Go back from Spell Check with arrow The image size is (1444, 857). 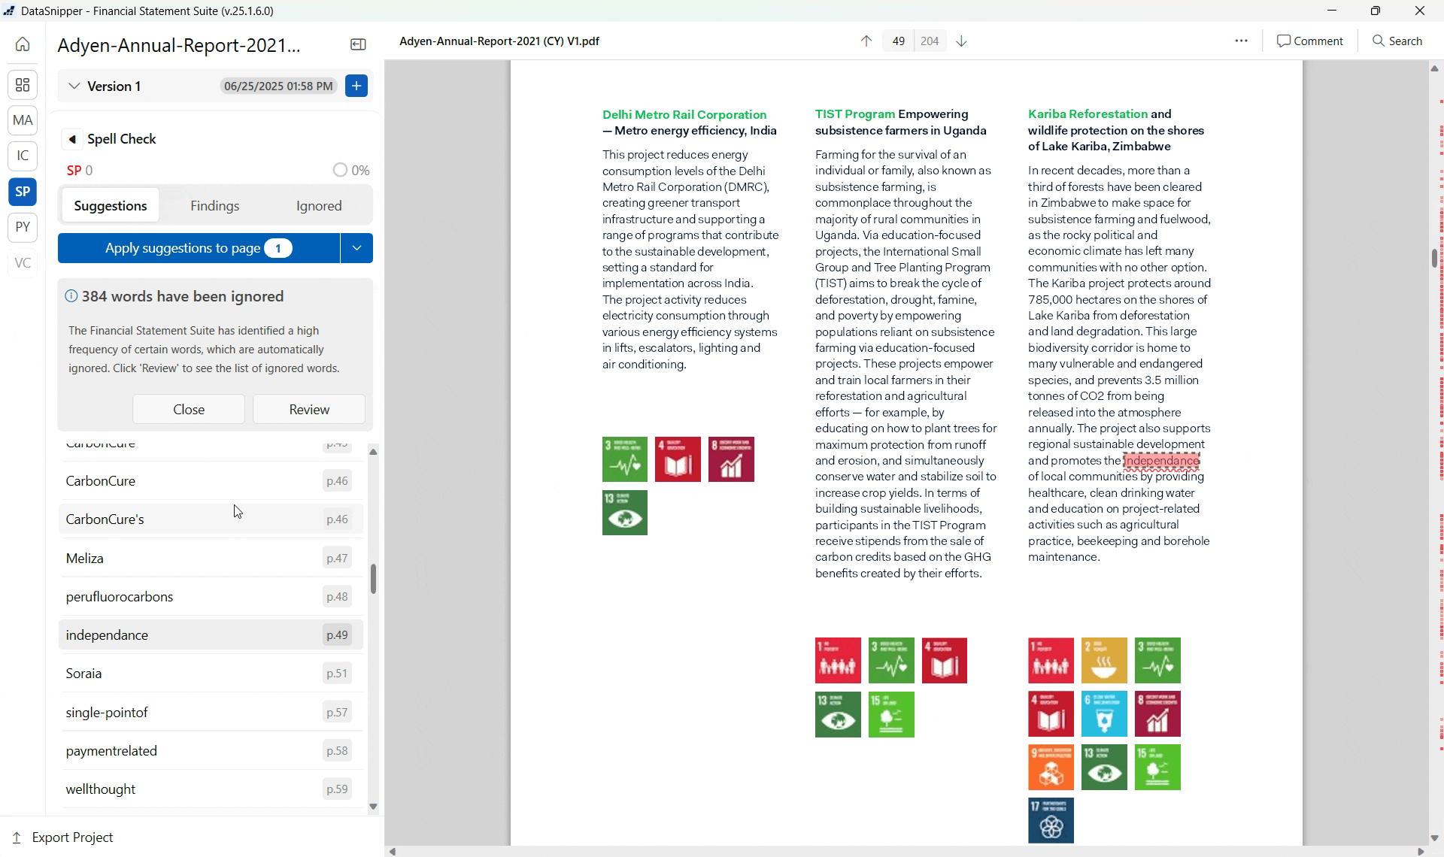tap(72, 139)
